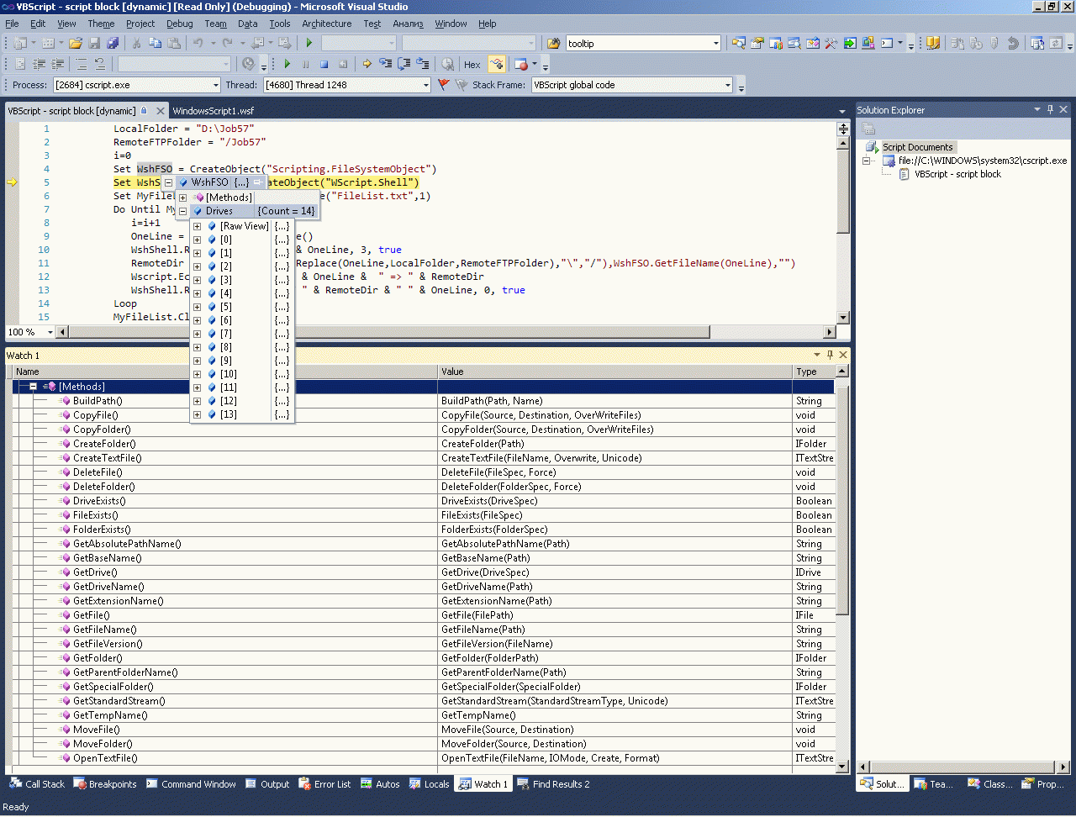The height and width of the screenshot is (817, 1076).
Task: Open the Find Results 2 tab
Action: click(x=553, y=784)
